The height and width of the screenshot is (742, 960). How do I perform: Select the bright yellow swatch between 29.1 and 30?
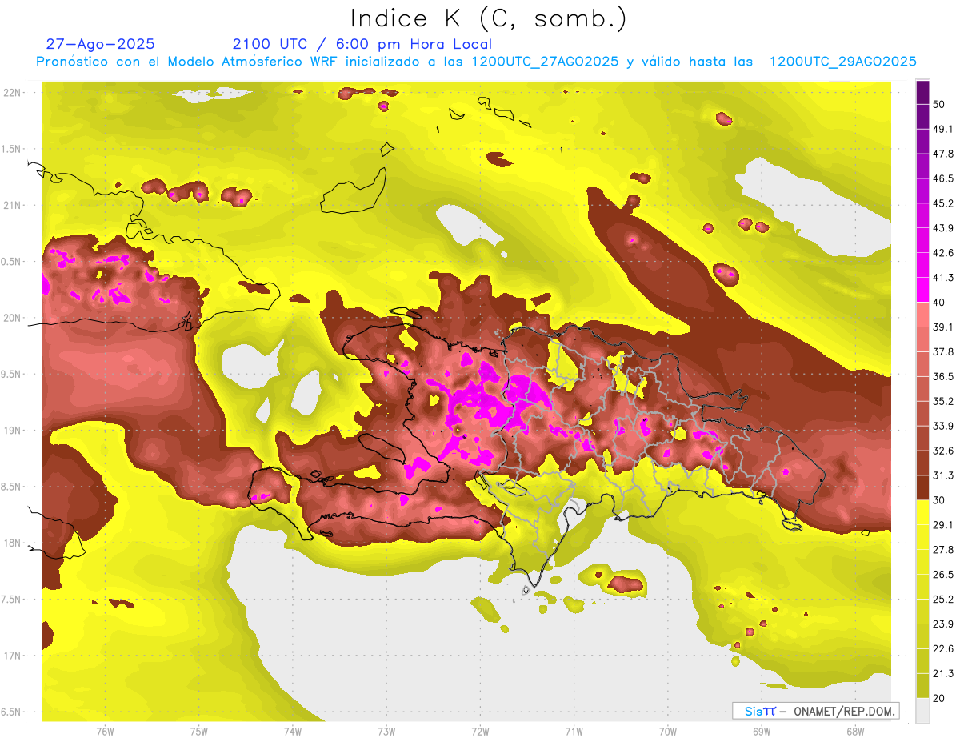pyautogui.click(x=922, y=511)
